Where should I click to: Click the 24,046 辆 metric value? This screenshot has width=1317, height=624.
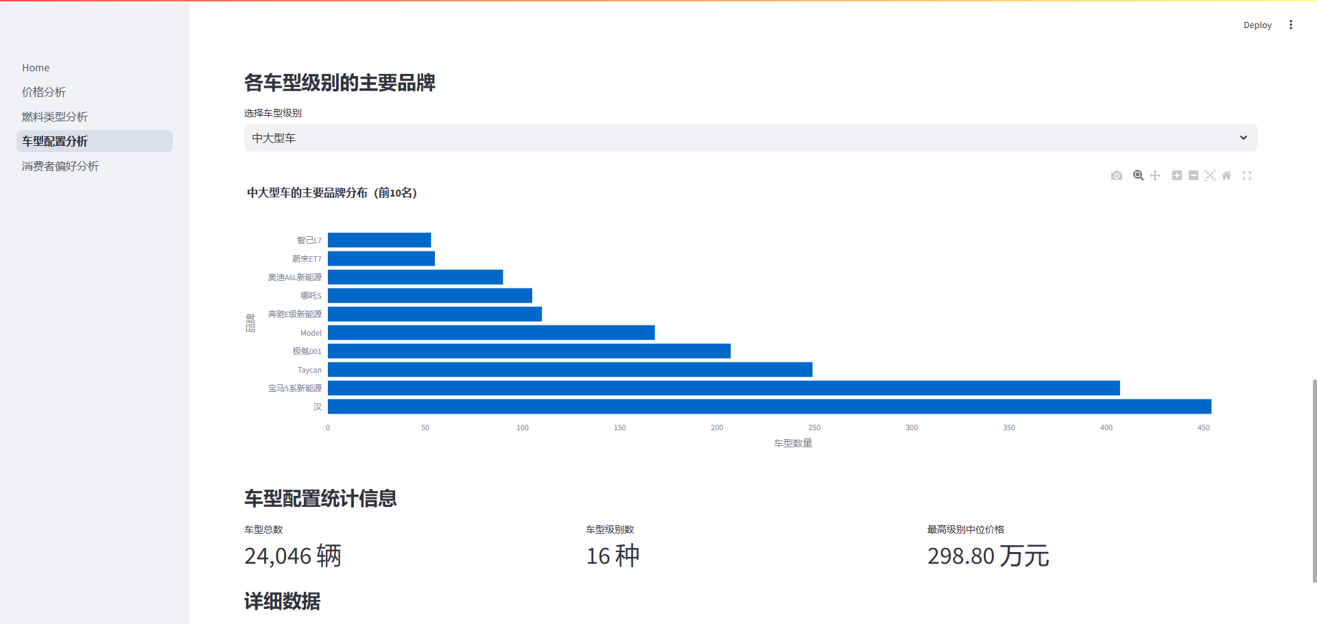pos(293,556)
